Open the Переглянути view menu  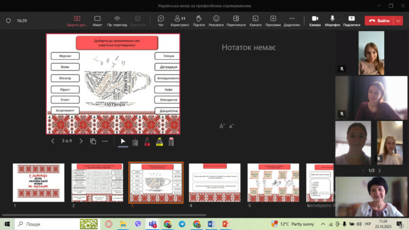pos(235,20)
